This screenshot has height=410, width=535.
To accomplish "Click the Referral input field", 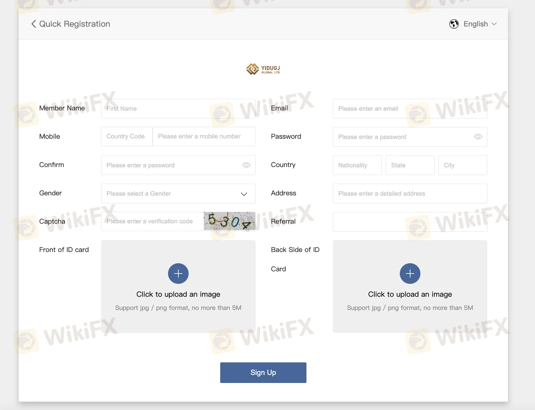I will click(410, 222).
